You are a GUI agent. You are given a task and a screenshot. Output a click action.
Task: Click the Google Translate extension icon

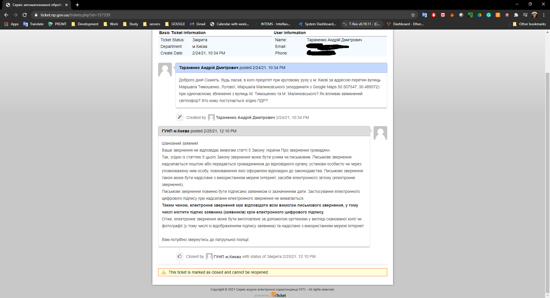pos(424,15)
